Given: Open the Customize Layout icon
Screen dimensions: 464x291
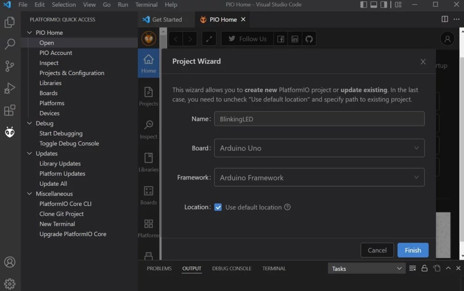Looking at the screenshot, I should coord(398,5).
